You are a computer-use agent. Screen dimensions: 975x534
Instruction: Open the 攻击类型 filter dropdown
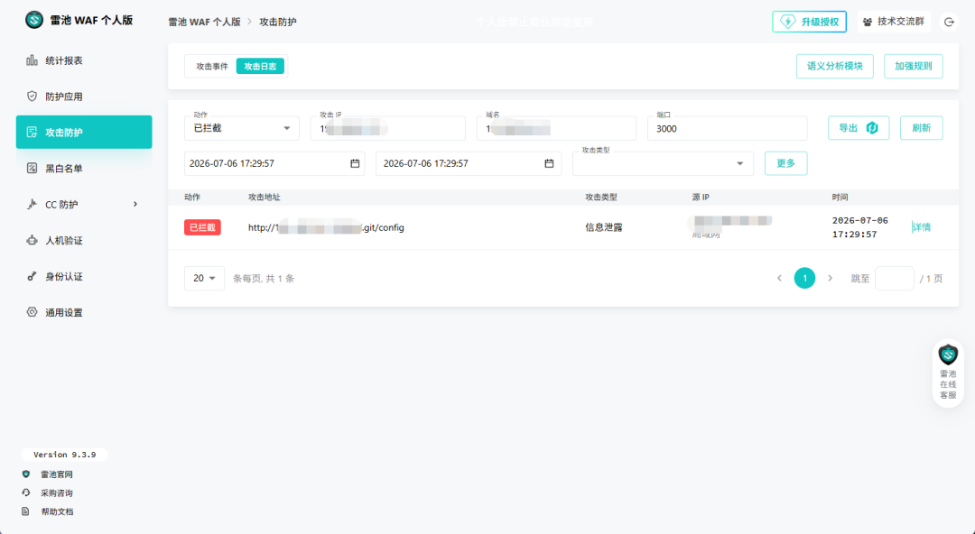point(663,163)
